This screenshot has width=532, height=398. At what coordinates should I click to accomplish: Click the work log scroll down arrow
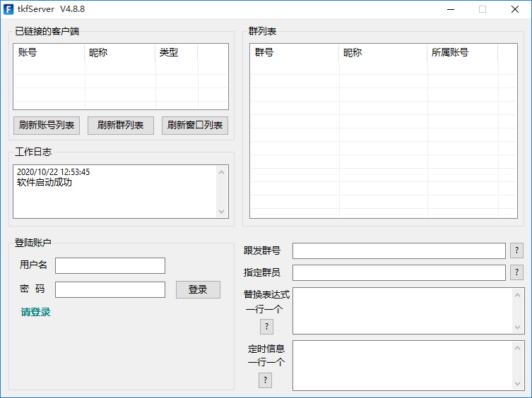[222, 212]
